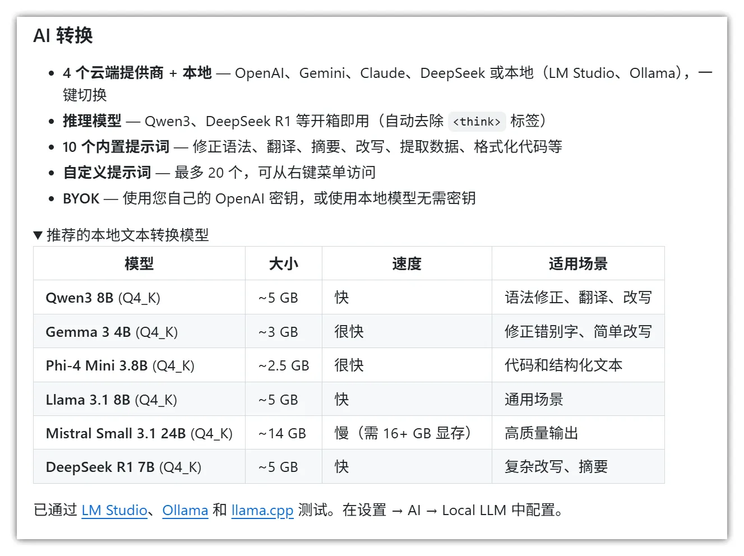This screenshot has height=556, width=744.
Task: Select the ~2.5 GB size cell
Action: coord(283,365)
